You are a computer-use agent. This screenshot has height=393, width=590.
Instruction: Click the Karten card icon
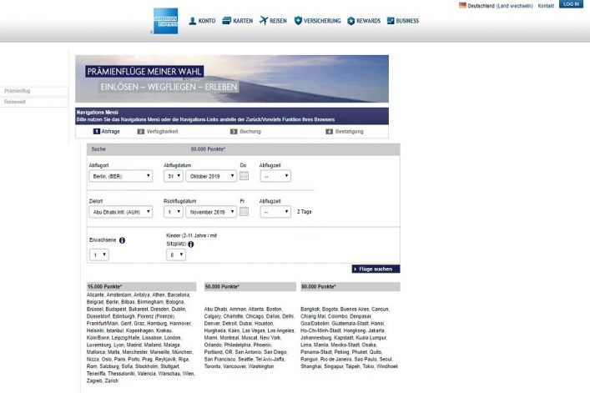click(x=226, y=20)
